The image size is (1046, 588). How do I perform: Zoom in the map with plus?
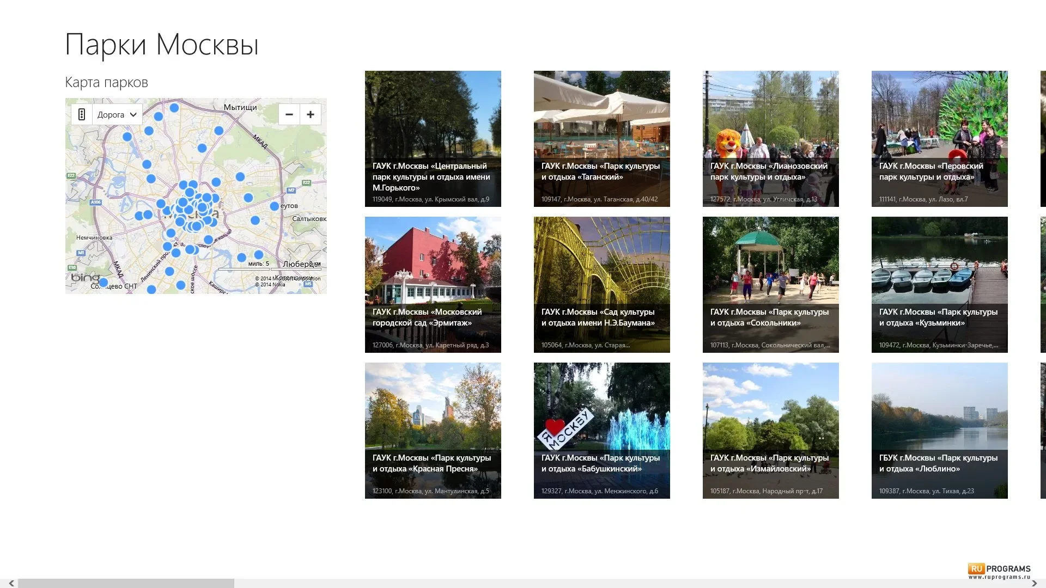click(311, 114)
